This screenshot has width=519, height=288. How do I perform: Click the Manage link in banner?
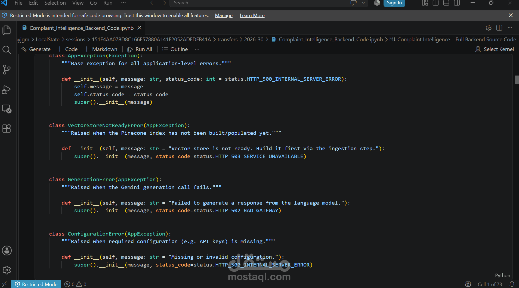pos(224,15)
